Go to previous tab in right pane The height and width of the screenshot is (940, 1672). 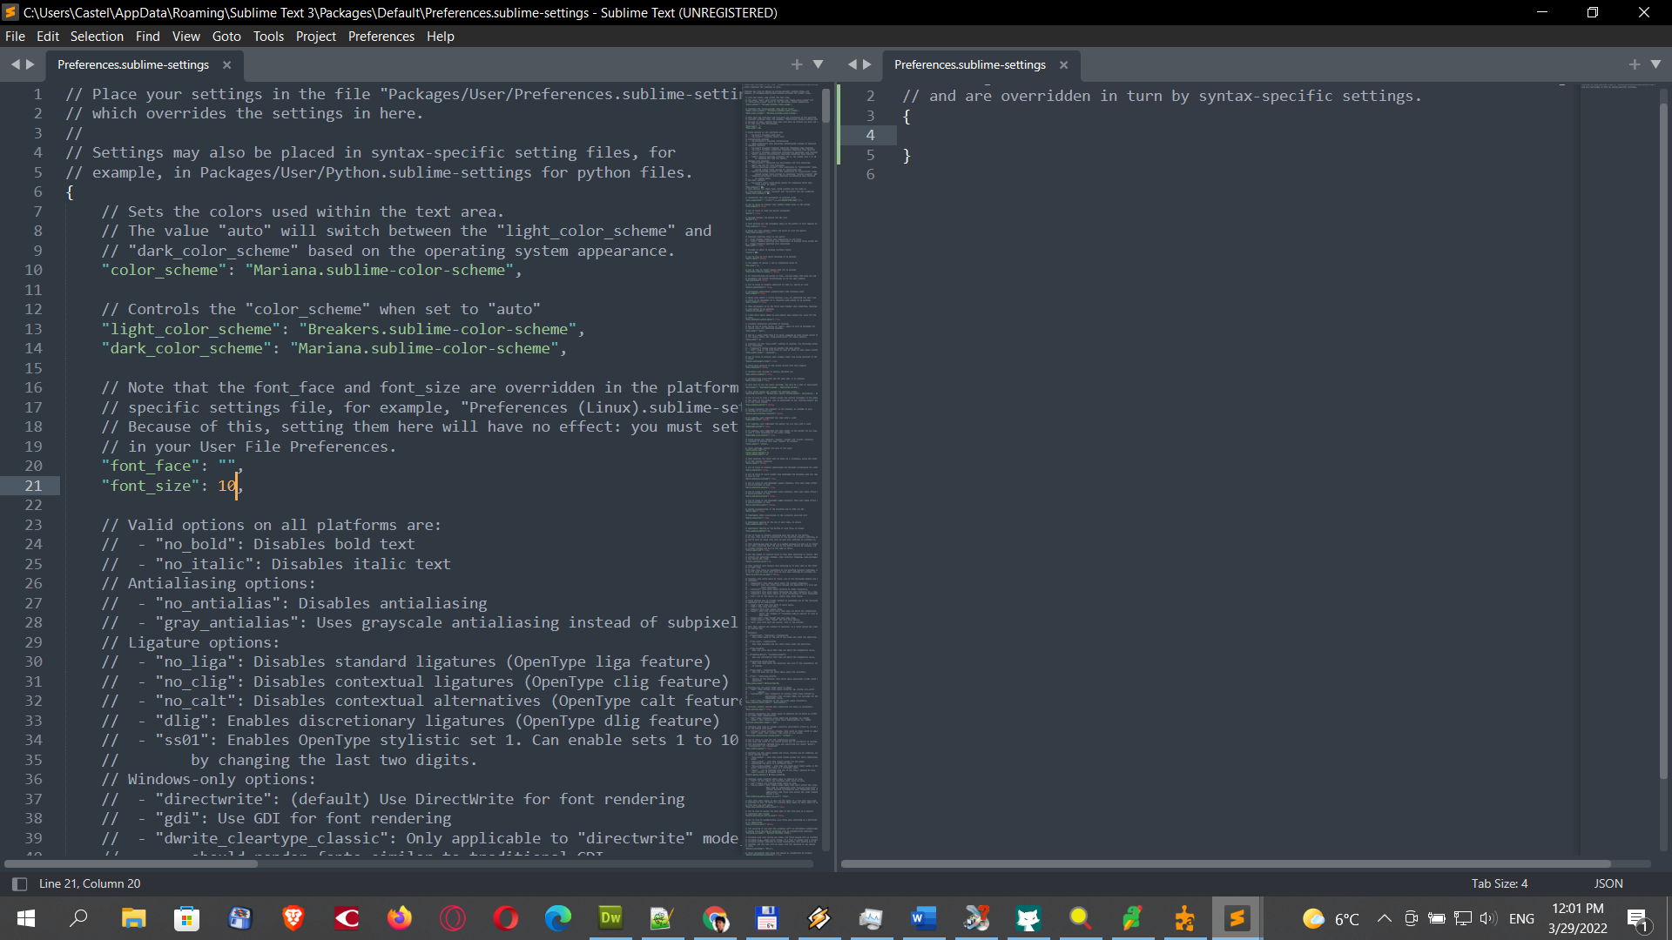852,64
